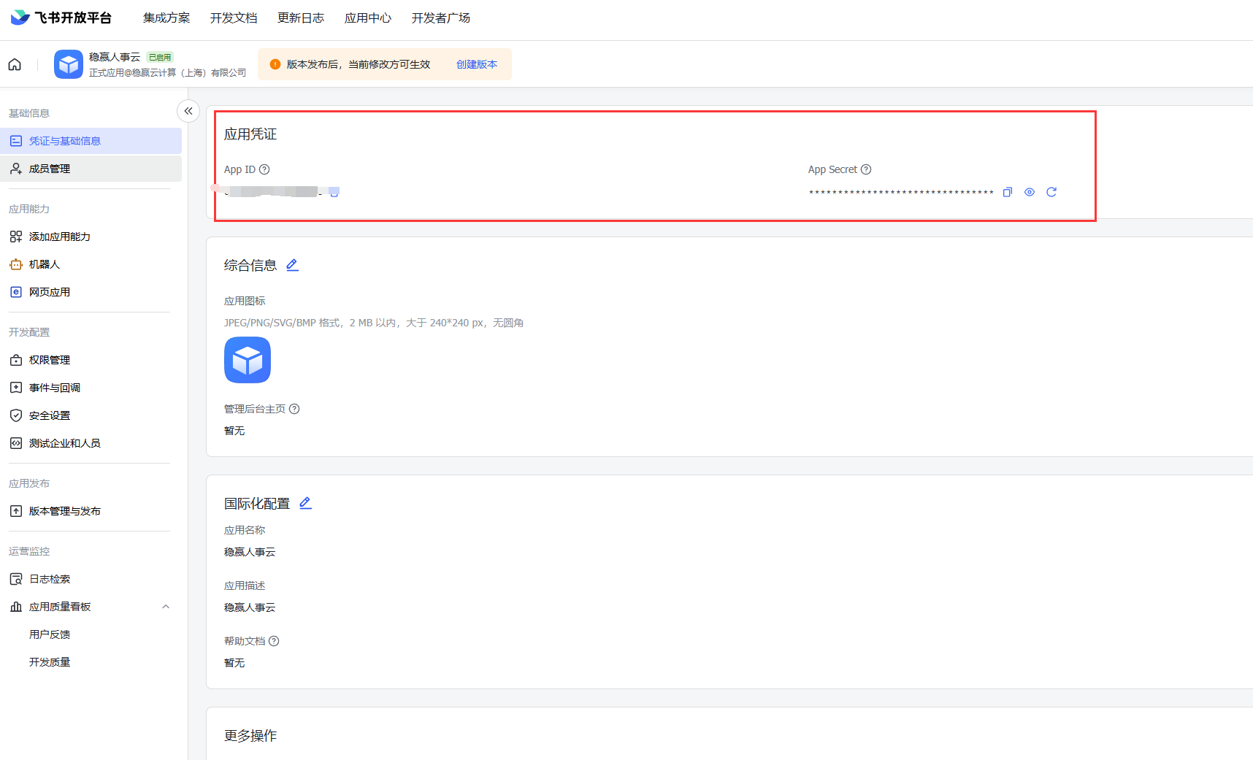Image resolution: width=1253 pixels, height=760 pixels.
Task: Click the 稳赢人事云 value under 应用描述
Action: pos(250,607)
